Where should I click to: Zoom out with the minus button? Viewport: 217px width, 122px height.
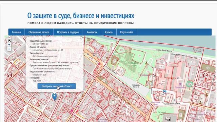(x=9, y=49)
